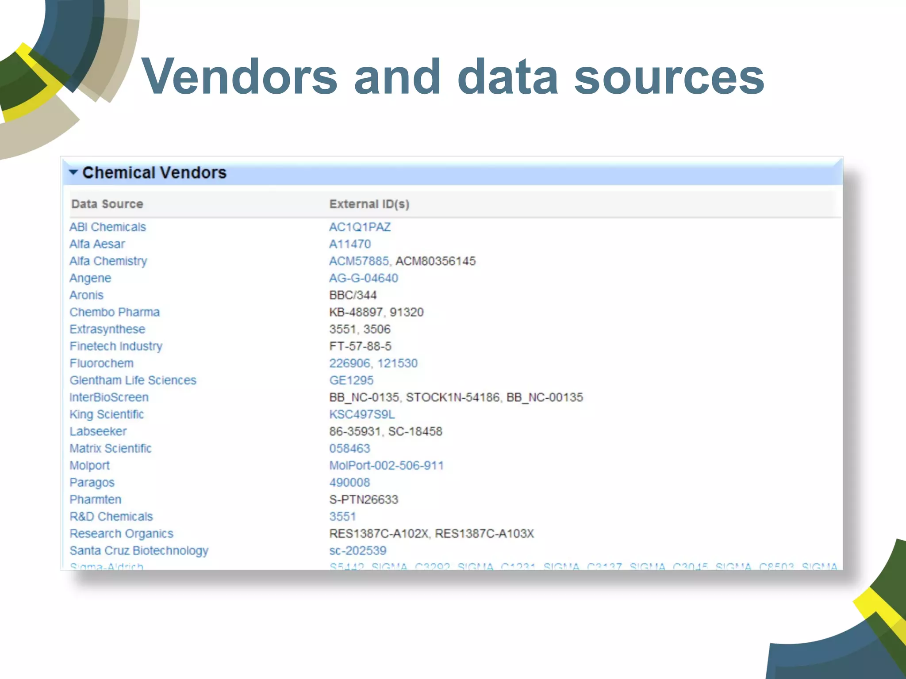
Task: Collapse the Chemical Vendors section arrow
Action: coord(73,172)
